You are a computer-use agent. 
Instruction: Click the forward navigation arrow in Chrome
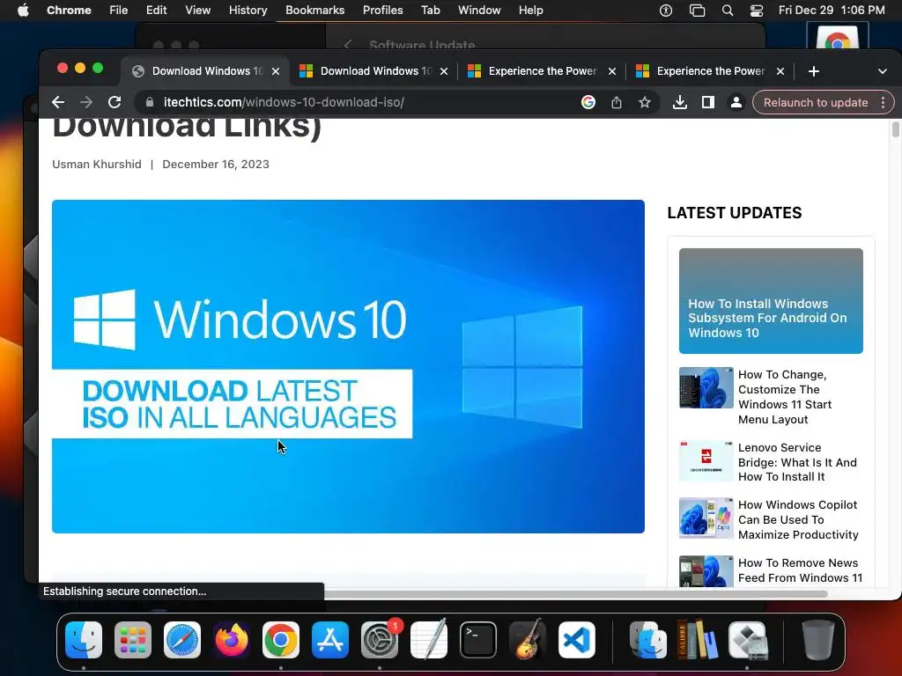coord(86,102)
